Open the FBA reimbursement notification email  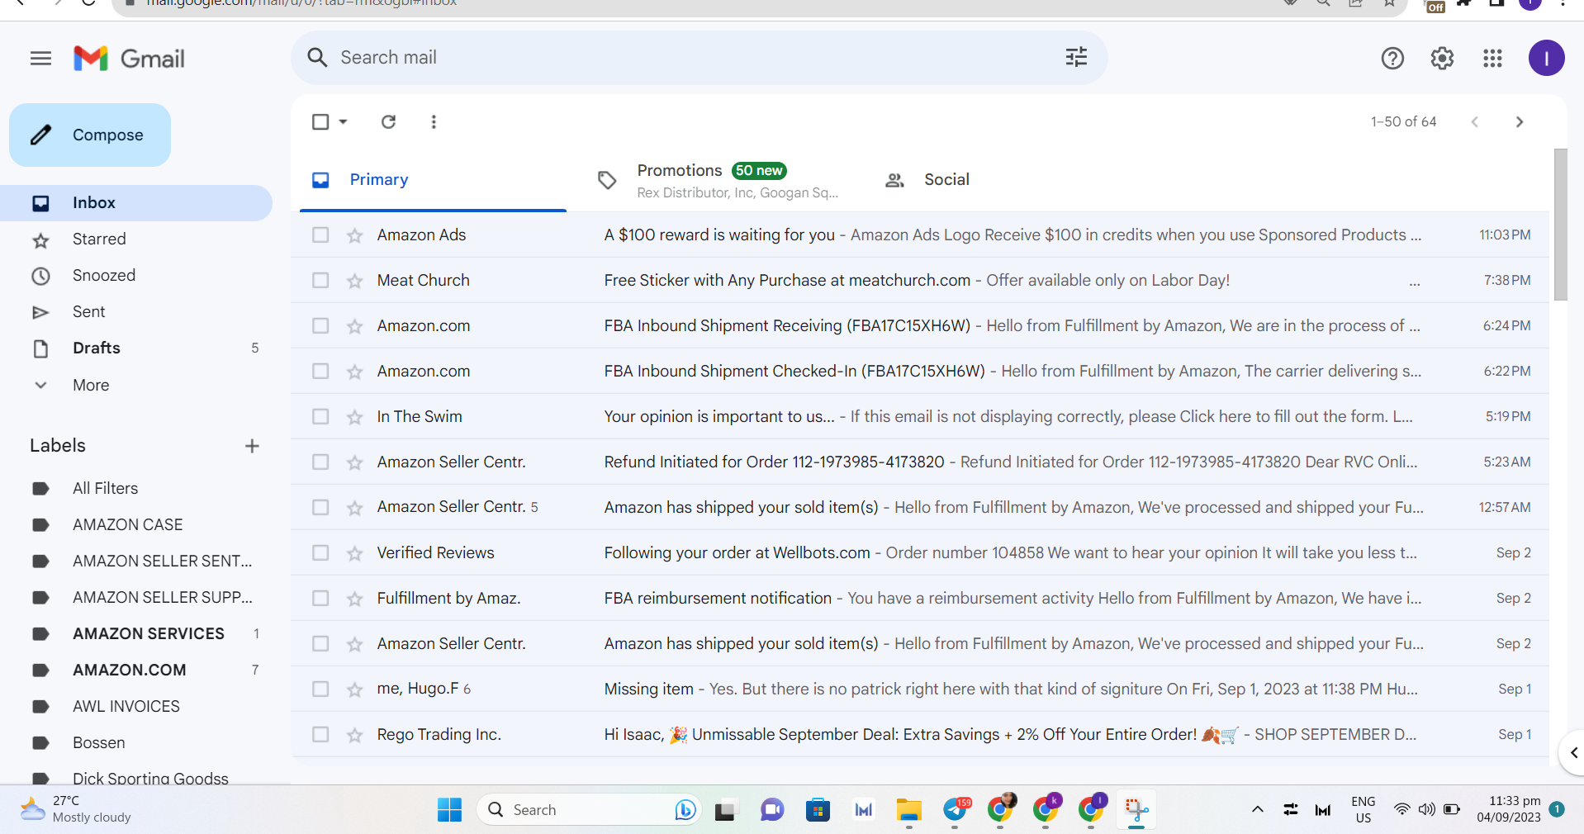[920, 599]
